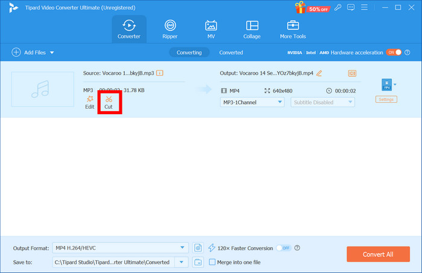Open the MV tab

211,29
